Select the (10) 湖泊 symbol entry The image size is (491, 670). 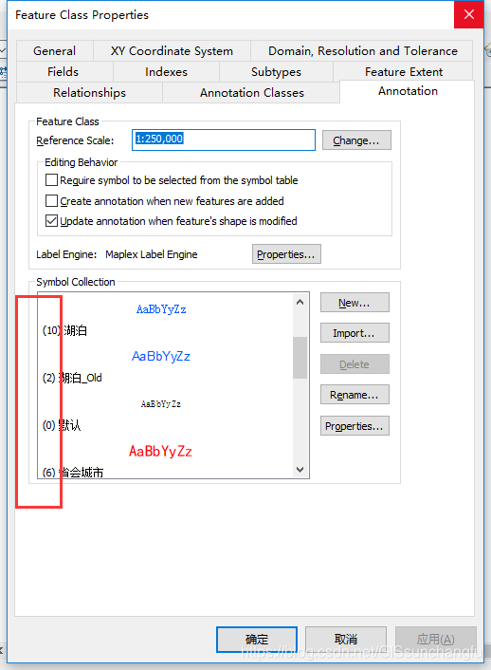click(x=64, y=330)
